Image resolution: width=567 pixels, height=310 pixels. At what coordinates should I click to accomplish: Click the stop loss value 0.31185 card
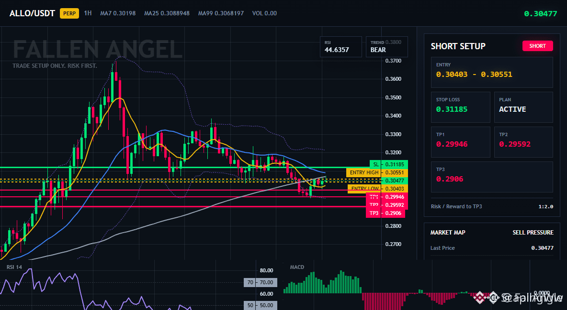[460, 107]
